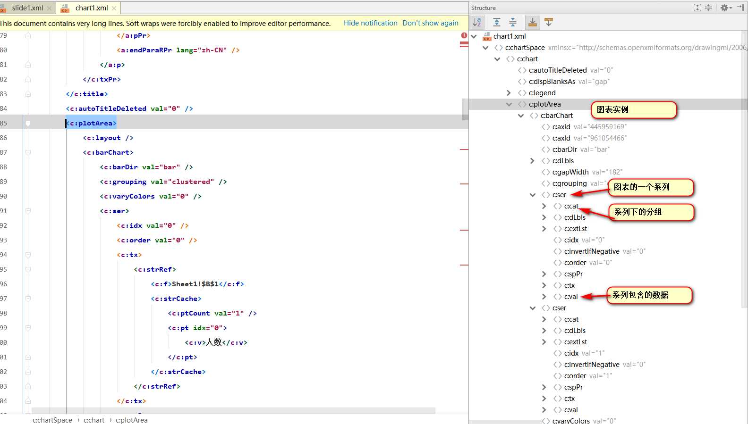Click editor horizontal scrollbar
748x424 pixels.
[233, 411]
